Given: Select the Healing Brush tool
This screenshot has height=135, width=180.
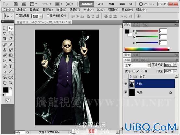Looking at the screenshot, I should 5,45.
